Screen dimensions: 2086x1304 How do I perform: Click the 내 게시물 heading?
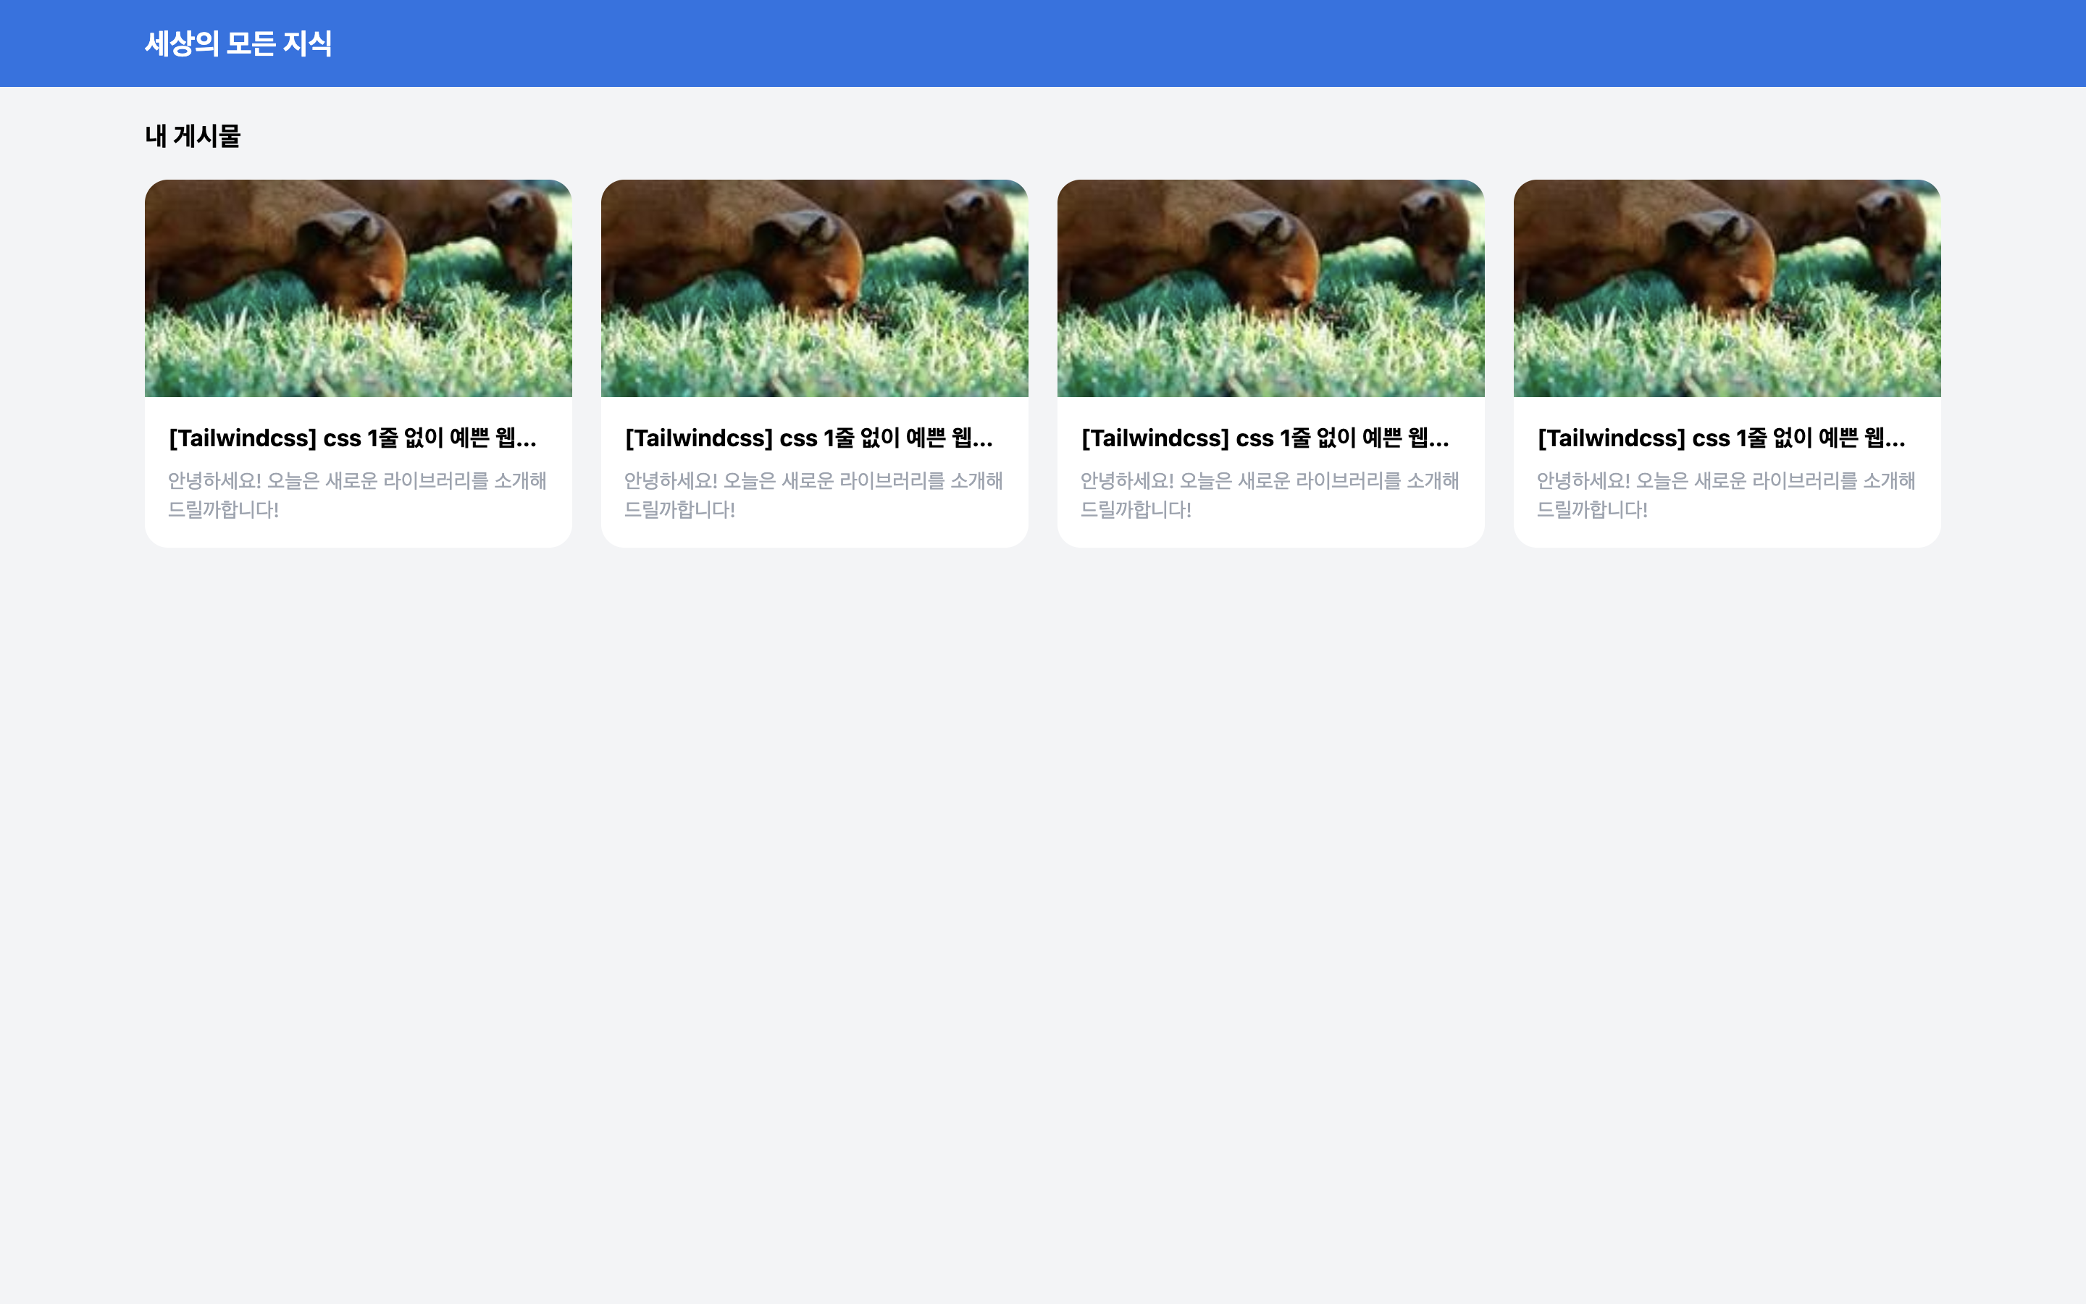(192, 135)
